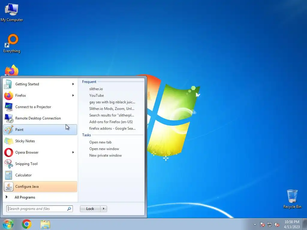Expand Firefox jump list arrow
The width and height of the screenshot is (307, 230).
point(73,96)
